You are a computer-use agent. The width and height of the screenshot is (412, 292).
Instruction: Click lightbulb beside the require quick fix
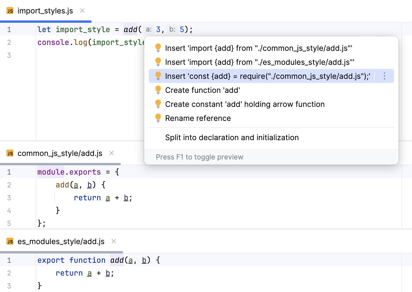tap(158, 76)
